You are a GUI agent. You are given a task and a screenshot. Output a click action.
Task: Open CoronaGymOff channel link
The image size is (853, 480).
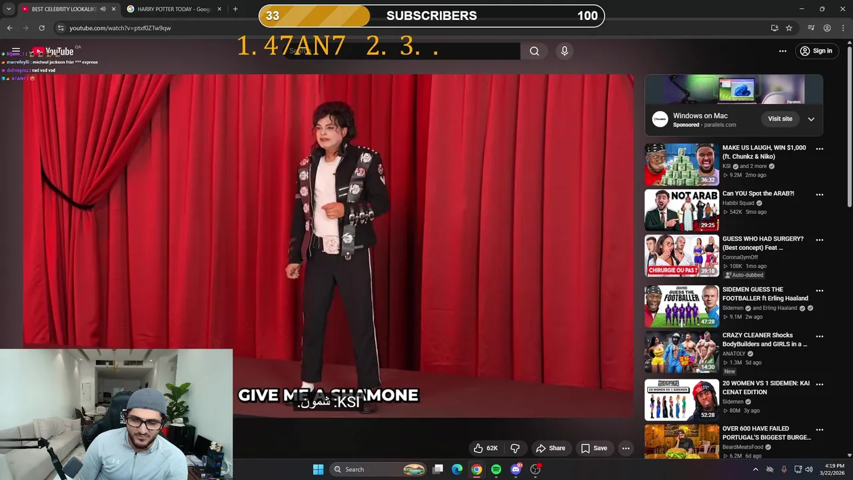(x=740, y=257)
